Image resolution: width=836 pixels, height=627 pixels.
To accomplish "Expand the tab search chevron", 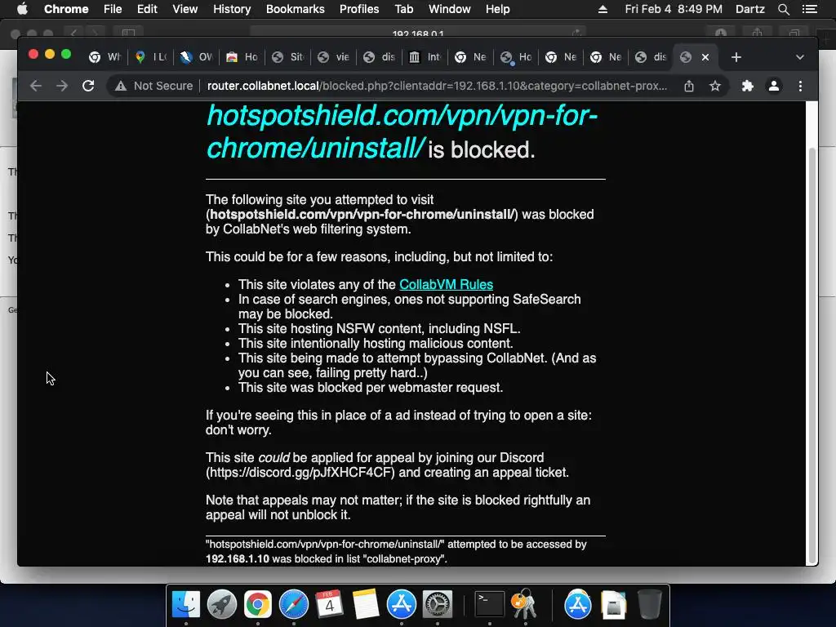I will pos(799,57).
